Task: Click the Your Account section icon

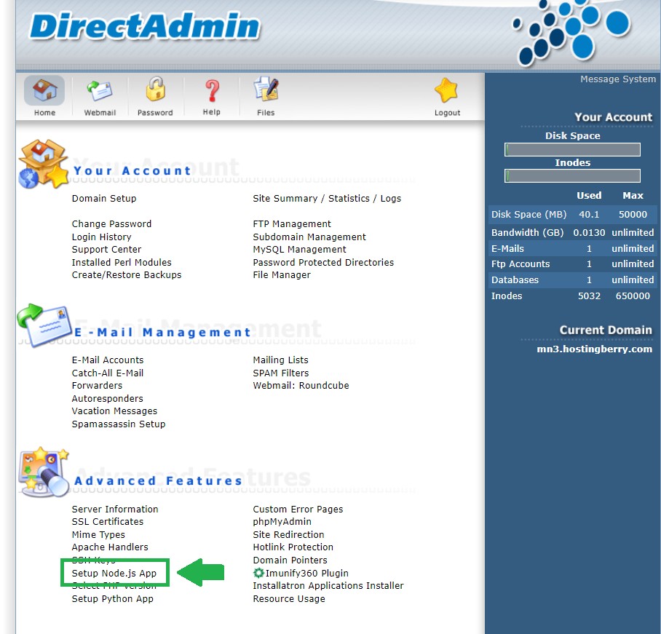Action: tap(44, 164)
